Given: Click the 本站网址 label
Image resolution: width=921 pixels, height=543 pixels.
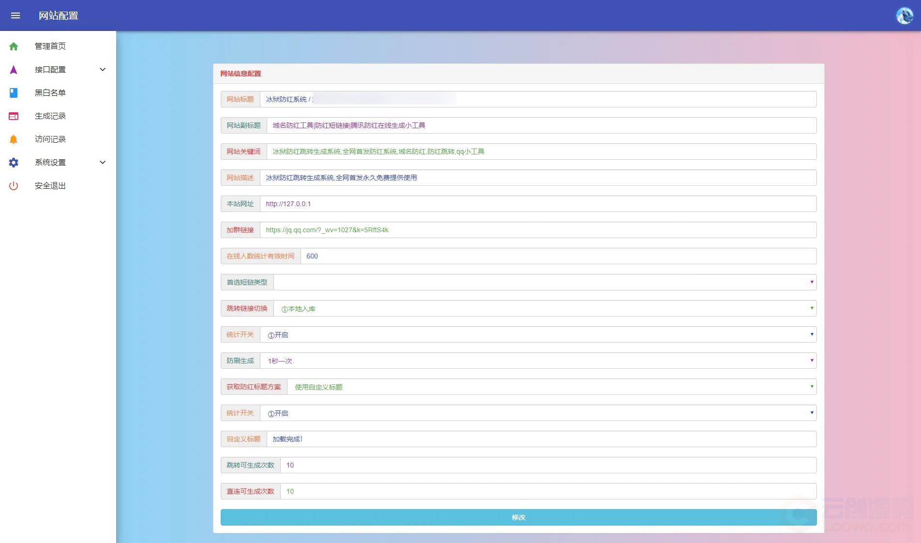Looking at the screenshot, I should point(240,204).
